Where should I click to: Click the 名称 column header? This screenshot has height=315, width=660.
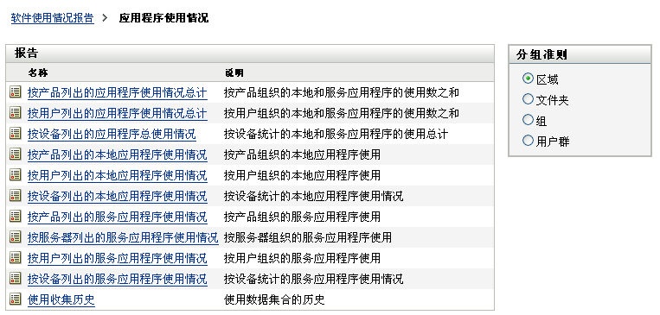pyautogui.click(x=38, y=73)
